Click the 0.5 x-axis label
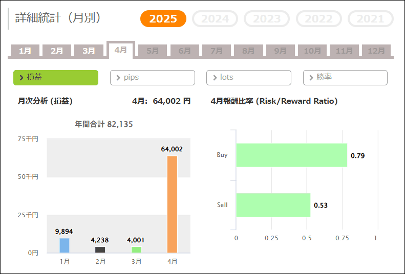This screenshot has width=405, height=274. (x=307, y=238)
